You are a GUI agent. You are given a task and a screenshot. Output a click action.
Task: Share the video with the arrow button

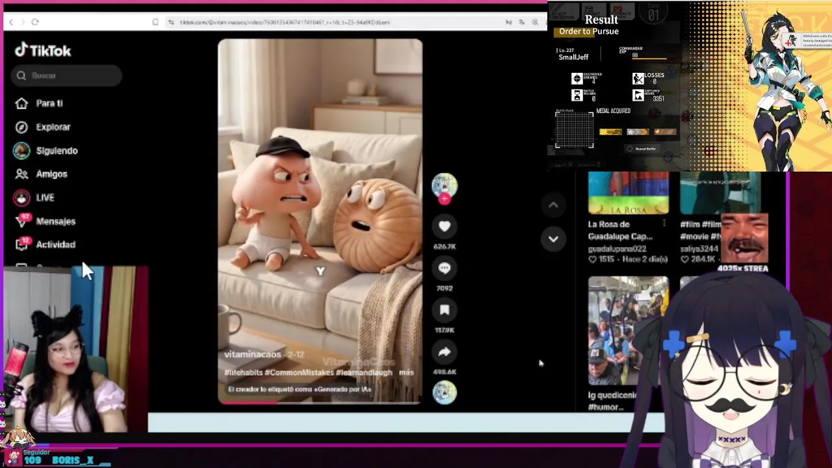445,352
